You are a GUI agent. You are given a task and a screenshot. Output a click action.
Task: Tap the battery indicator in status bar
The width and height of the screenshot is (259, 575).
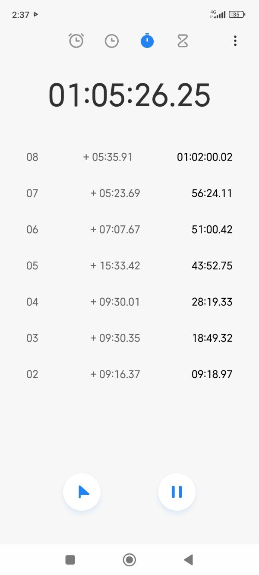[x=237, y=15]
